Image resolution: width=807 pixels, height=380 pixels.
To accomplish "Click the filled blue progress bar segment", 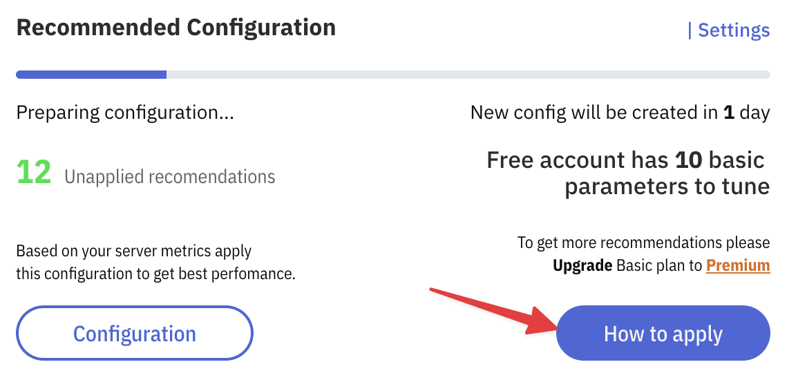I will [91, 75].
